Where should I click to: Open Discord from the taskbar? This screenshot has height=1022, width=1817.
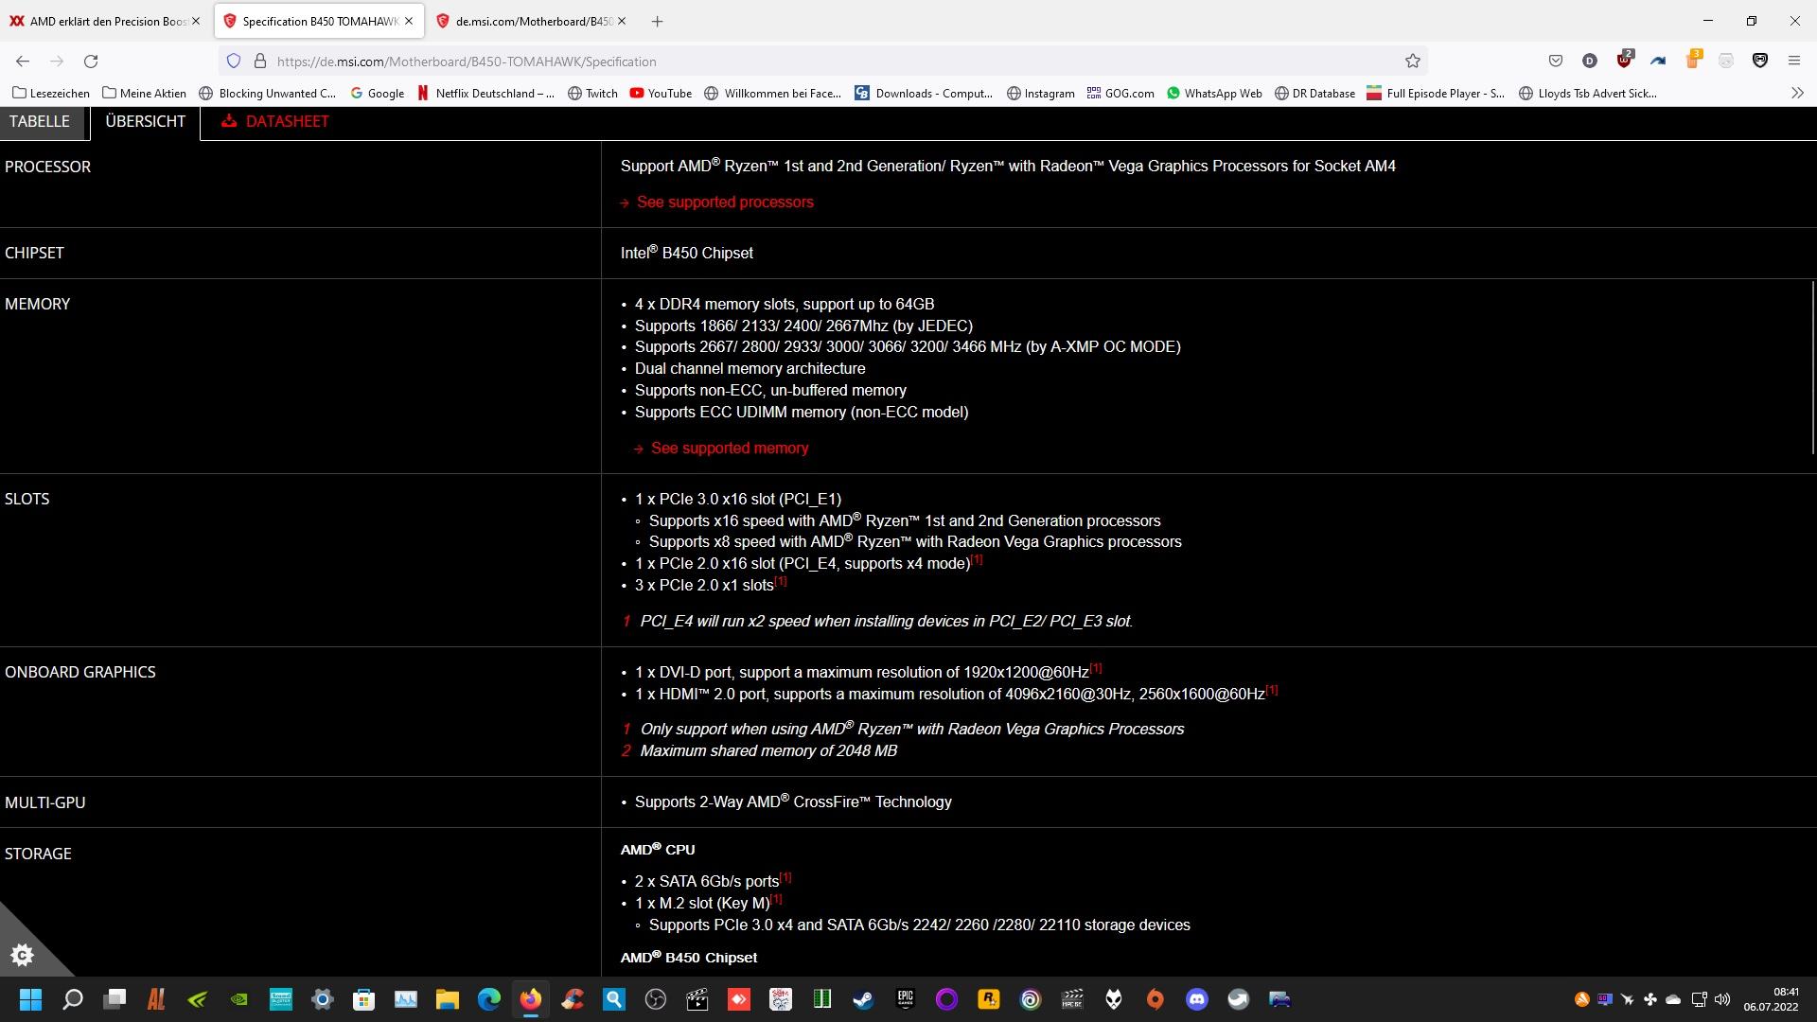1196,999
